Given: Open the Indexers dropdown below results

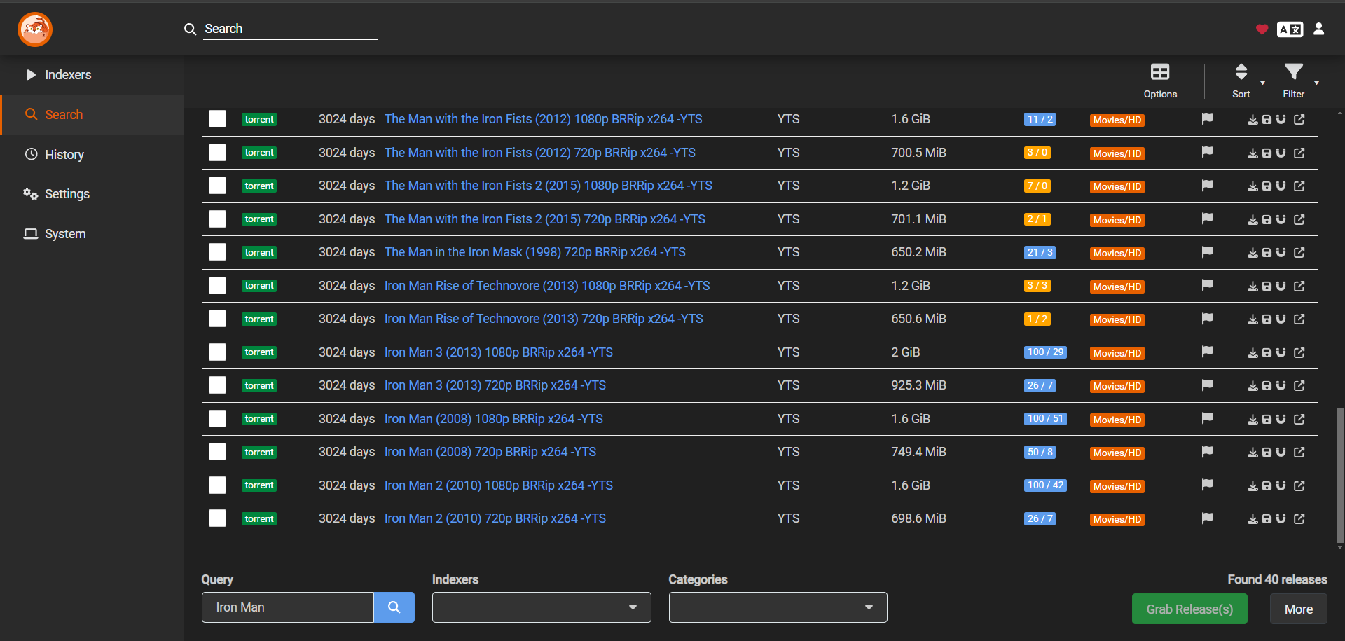Looking at the screenshot, I should click(x=541, y=607).
